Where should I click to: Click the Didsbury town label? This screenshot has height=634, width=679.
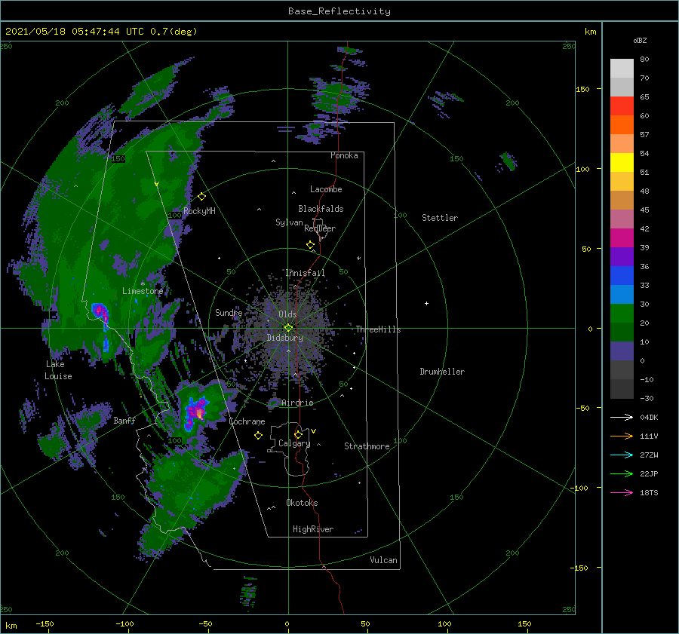click(x=285, y=338)
